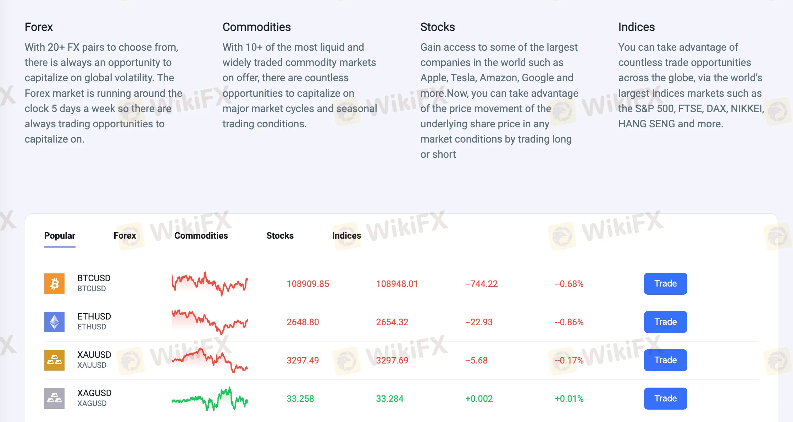Select the Popular tab
Image resolution: width=793 pixels, height=422 pixels.
pos(59,235)
